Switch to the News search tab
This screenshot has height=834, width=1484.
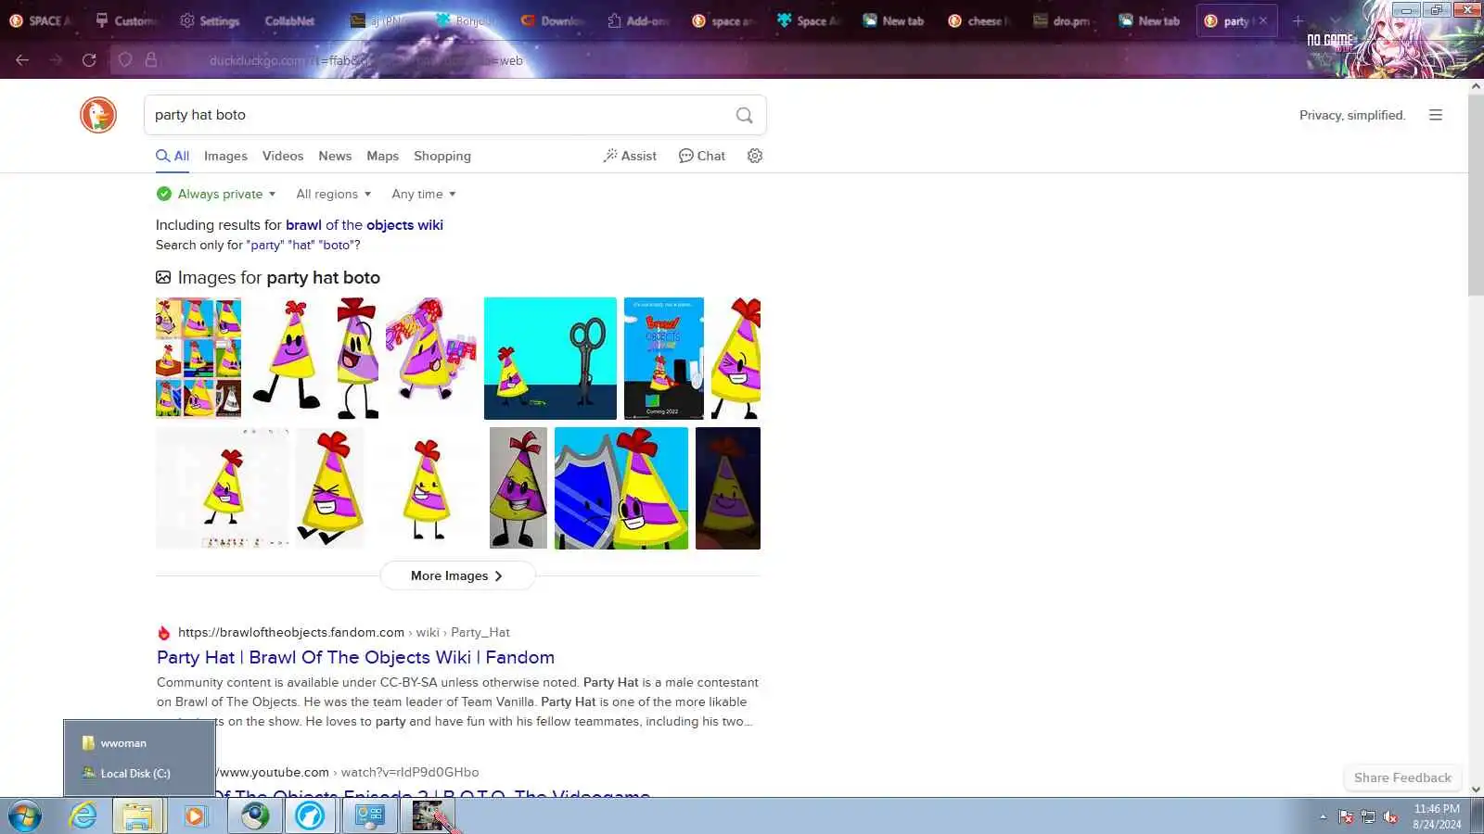(335, 156)
